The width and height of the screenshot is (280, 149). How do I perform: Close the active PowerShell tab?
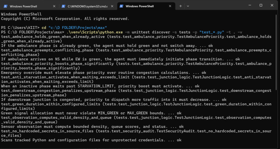(170, 6)
